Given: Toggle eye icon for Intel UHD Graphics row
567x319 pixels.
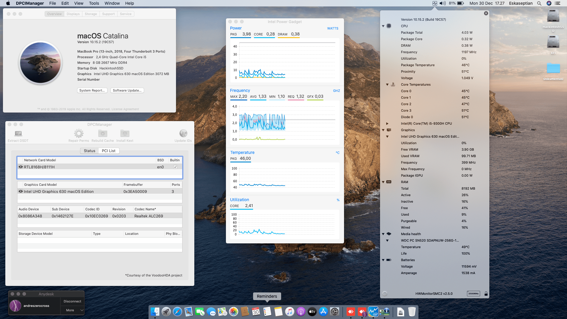Looking at the screenshot, I should pos(21,191).
